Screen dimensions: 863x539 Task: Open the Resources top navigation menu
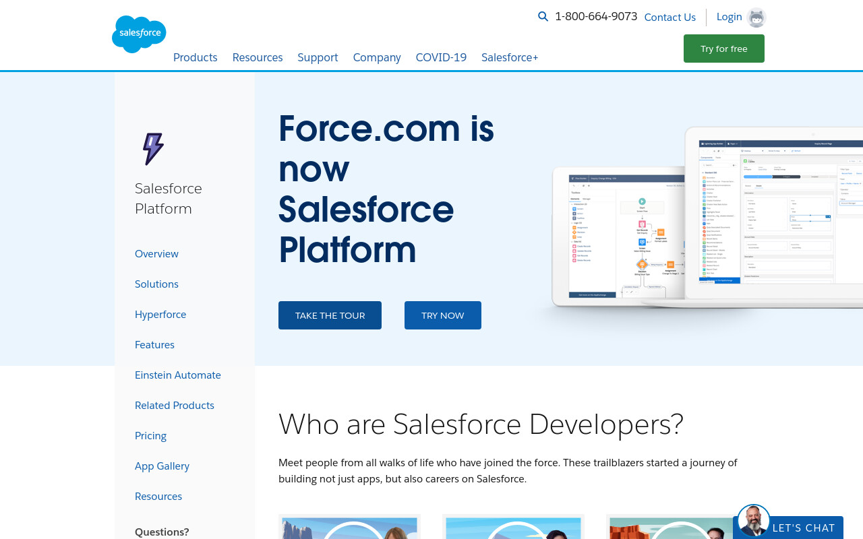click(x=258, y=57)
